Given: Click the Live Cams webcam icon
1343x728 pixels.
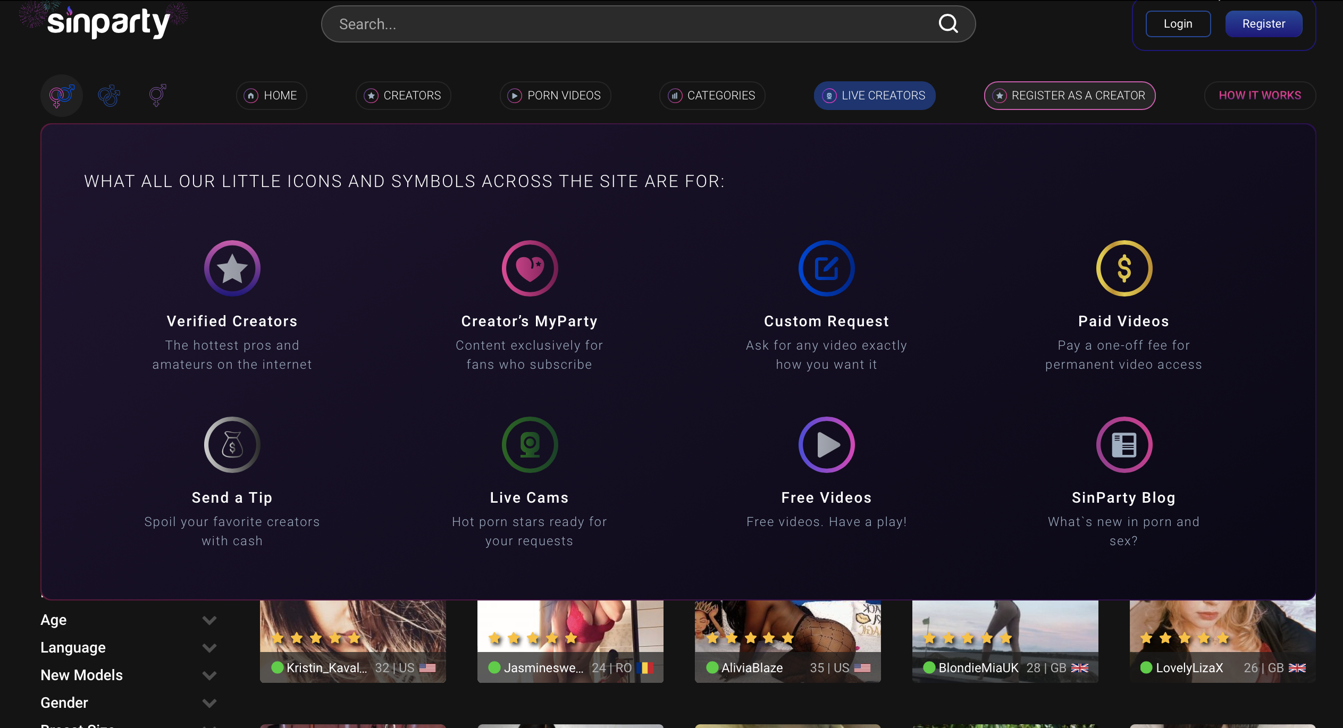Looking at the screenshot, I should coord(530,445).
